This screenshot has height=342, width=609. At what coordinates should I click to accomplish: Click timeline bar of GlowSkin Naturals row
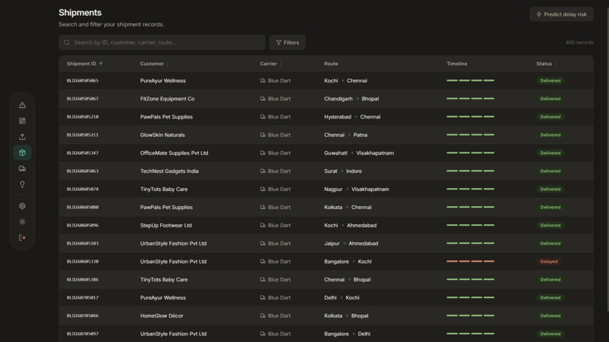(470, 134)
